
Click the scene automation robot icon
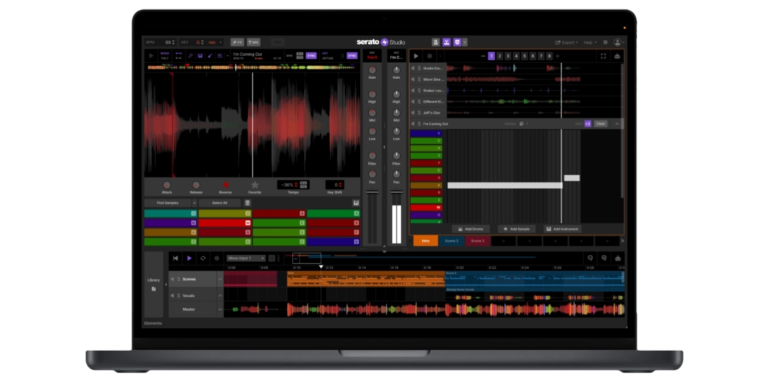pos(617,56)
